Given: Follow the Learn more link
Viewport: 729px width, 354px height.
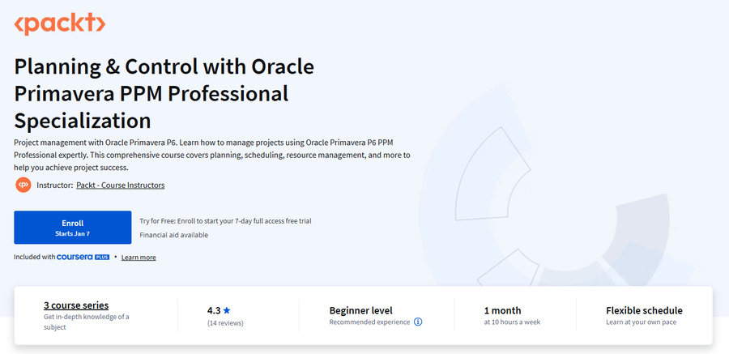Looking at the screenshot, I should point(139,258).
